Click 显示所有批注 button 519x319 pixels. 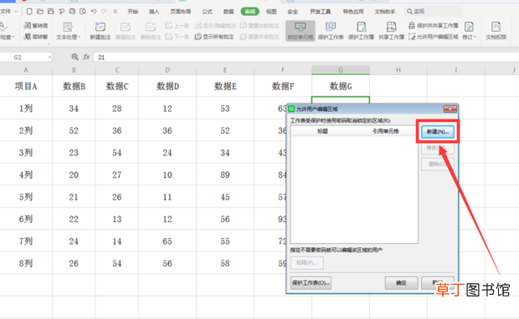214,36
